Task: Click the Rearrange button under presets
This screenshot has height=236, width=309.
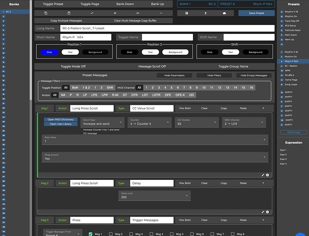Action: 293,132
